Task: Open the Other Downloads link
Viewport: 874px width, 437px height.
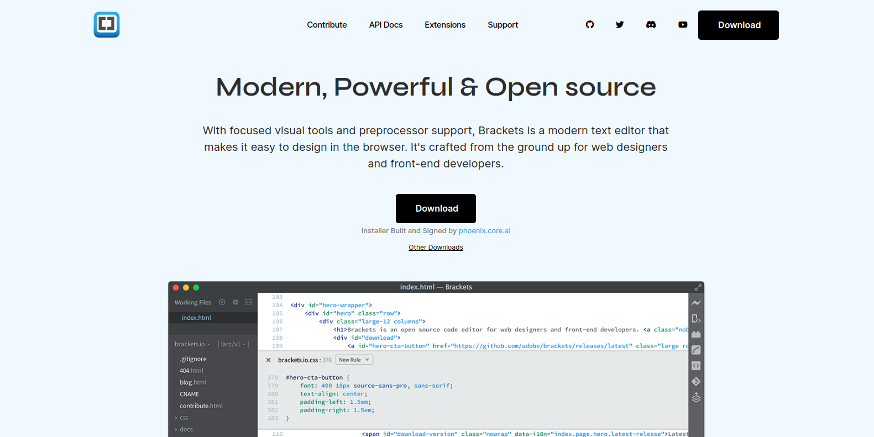Action: [436, 248]
